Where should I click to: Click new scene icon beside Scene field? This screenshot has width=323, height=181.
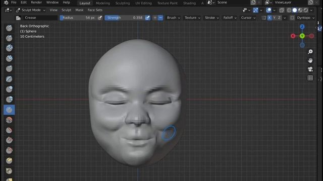[x=253, y=3]
